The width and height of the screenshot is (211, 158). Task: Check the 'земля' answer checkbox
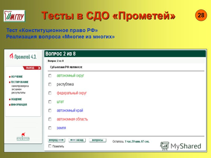coord(50,128)
